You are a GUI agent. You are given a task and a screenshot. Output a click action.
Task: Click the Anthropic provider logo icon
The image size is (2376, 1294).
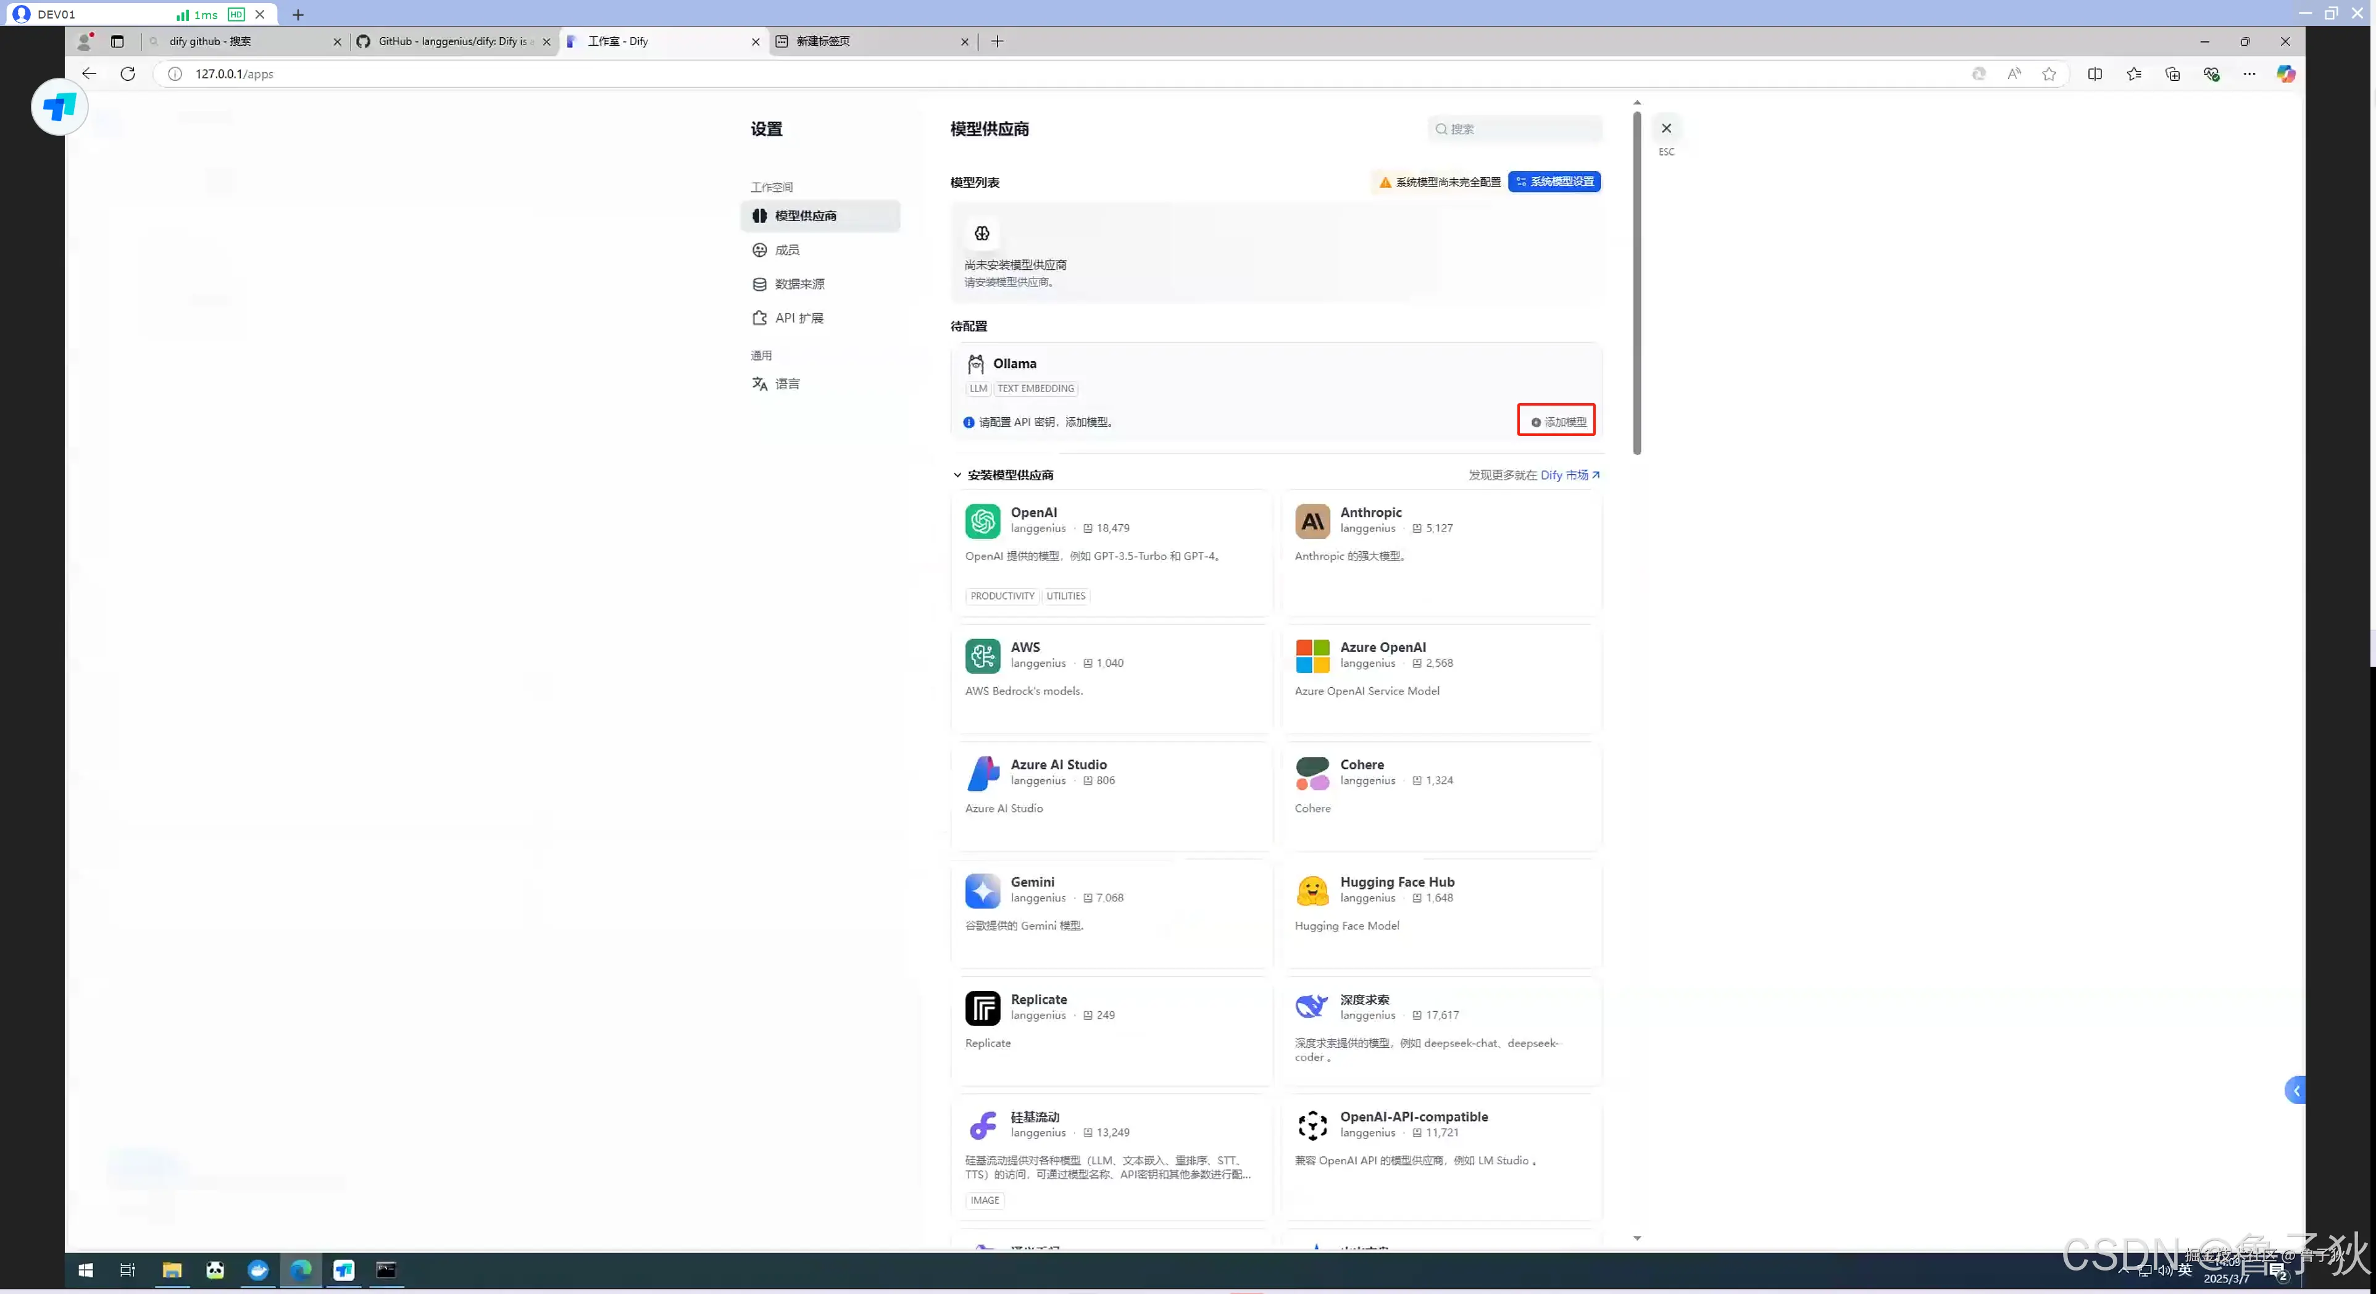[x=1312, y=521]
